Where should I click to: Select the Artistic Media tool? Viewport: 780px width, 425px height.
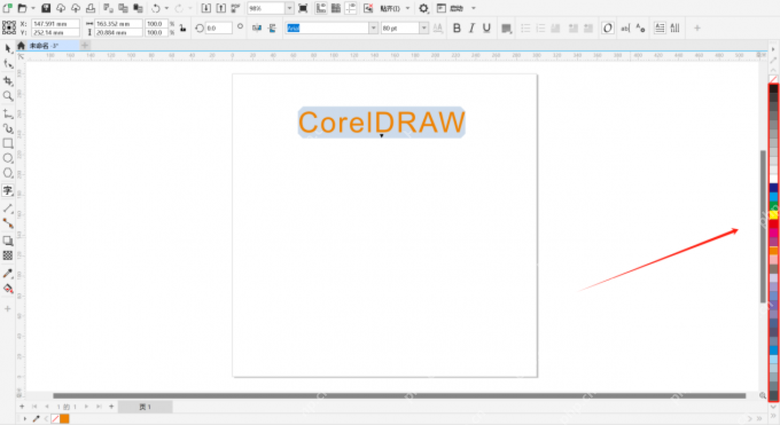coord(8,128)
